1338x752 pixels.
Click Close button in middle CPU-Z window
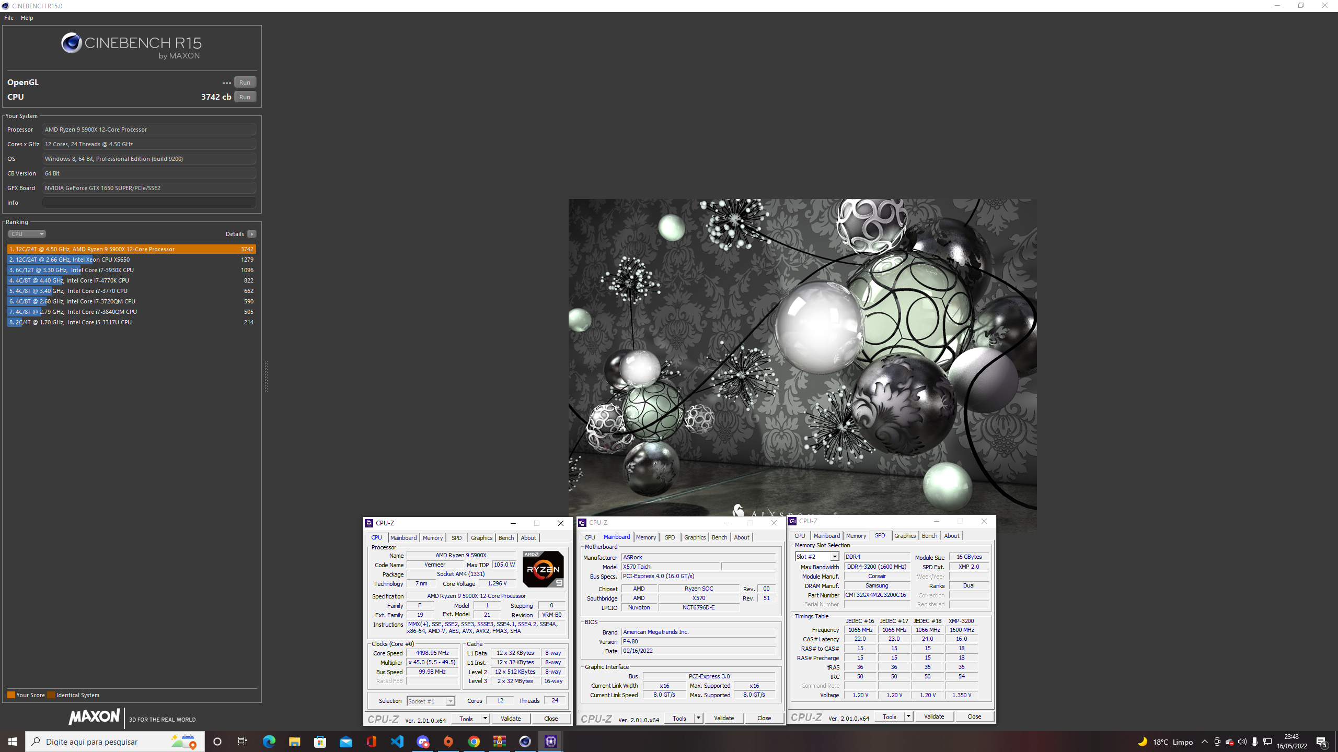(764, 718)
